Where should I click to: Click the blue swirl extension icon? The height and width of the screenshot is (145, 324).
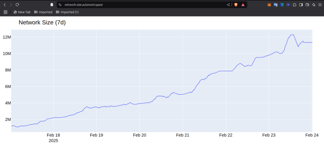288,5
